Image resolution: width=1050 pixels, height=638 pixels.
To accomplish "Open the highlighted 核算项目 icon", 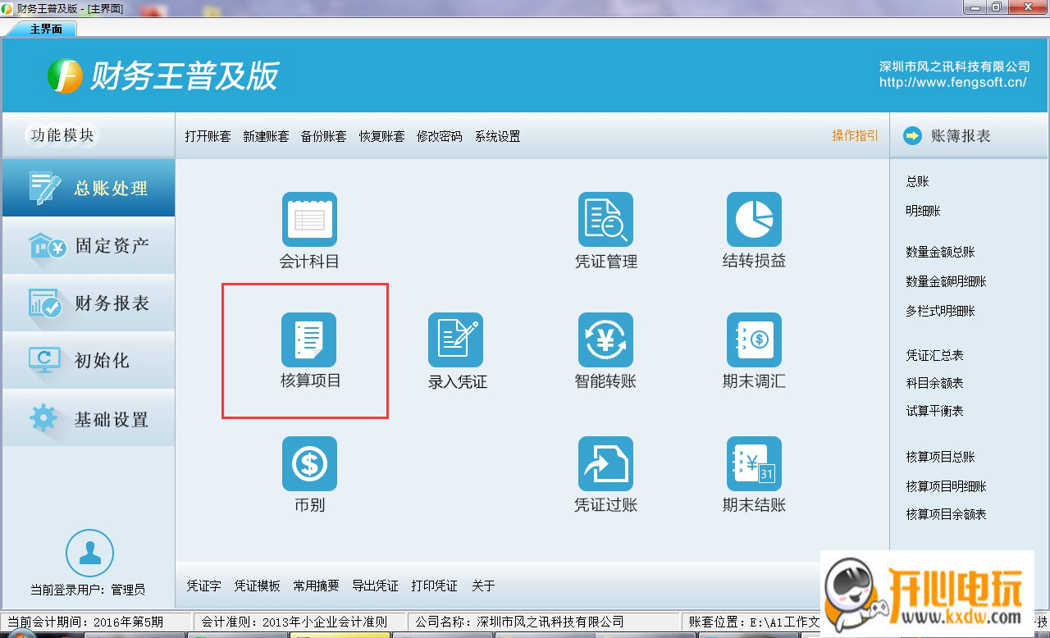I will (309, 339).
